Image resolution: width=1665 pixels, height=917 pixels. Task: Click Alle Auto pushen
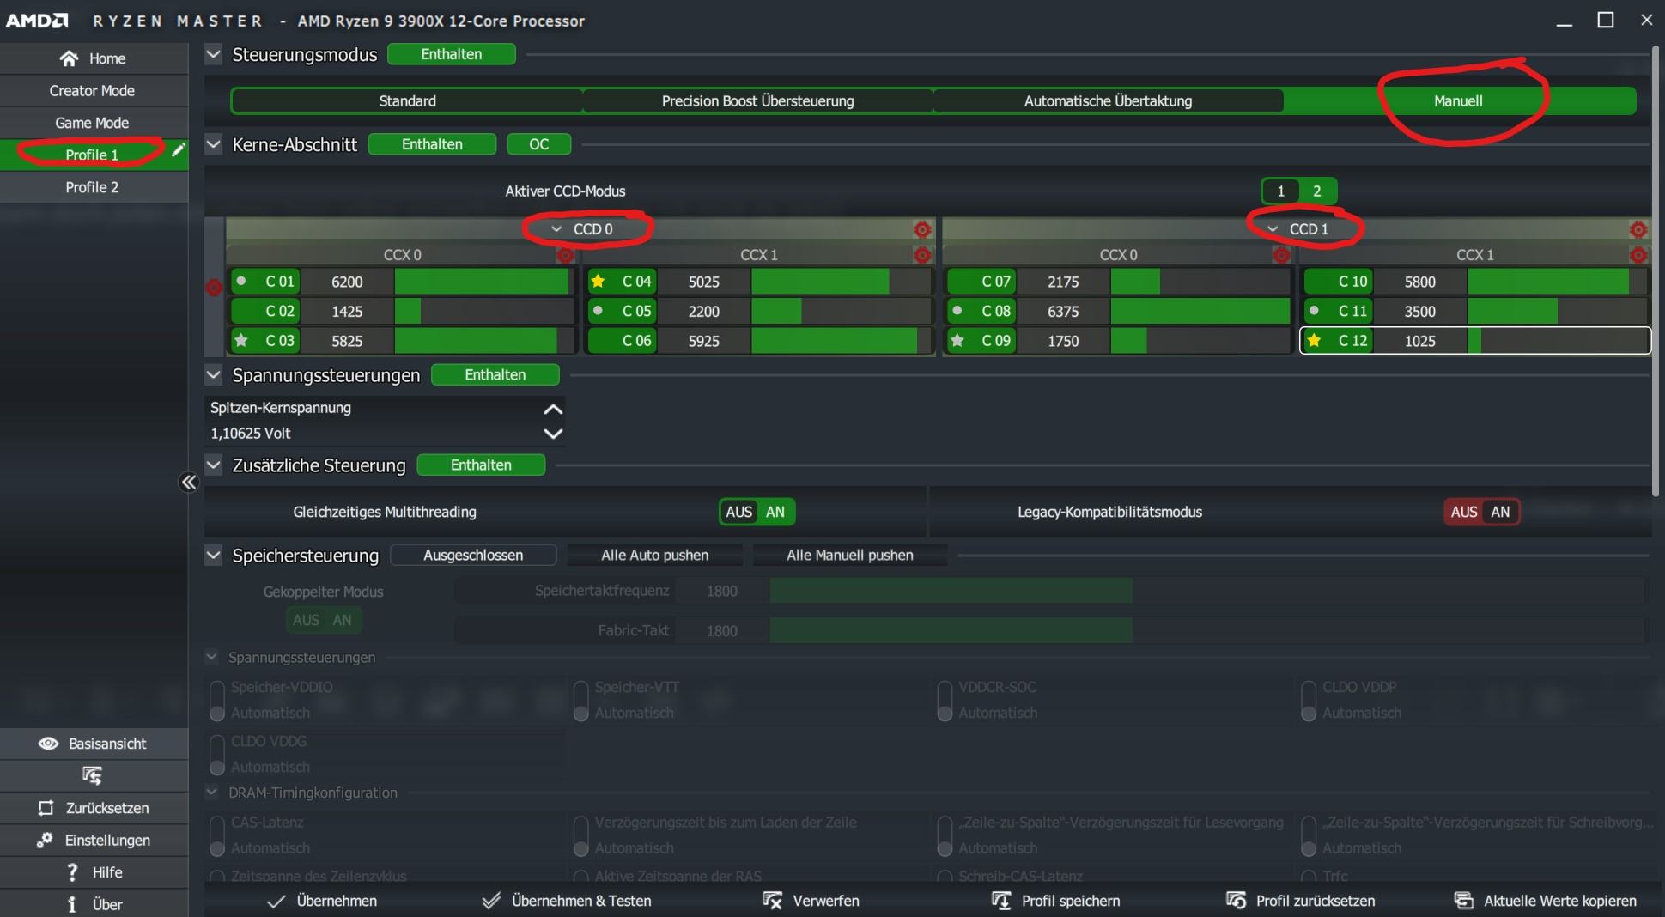tap(654, 556)
